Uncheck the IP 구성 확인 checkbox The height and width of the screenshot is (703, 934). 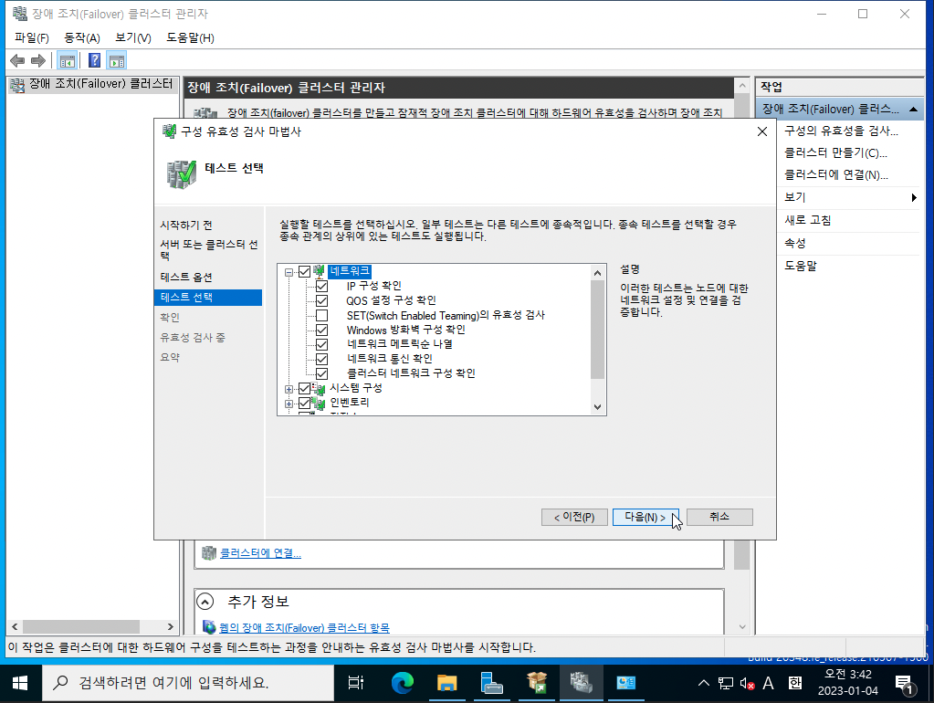(321, 286)
